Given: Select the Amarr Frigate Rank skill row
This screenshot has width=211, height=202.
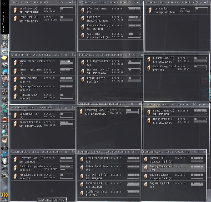Looking at the screenshot, I should (43, 71).
